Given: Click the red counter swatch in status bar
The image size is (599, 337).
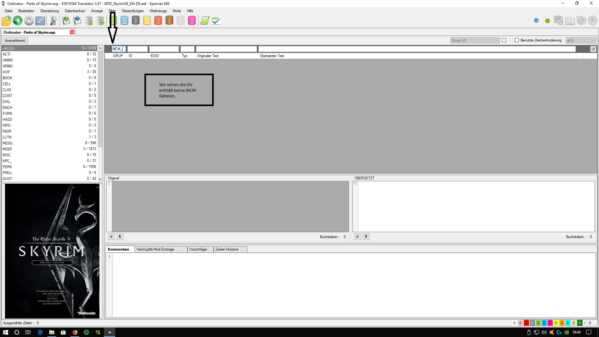Looking at the screenshot, I should click(526, 323).
